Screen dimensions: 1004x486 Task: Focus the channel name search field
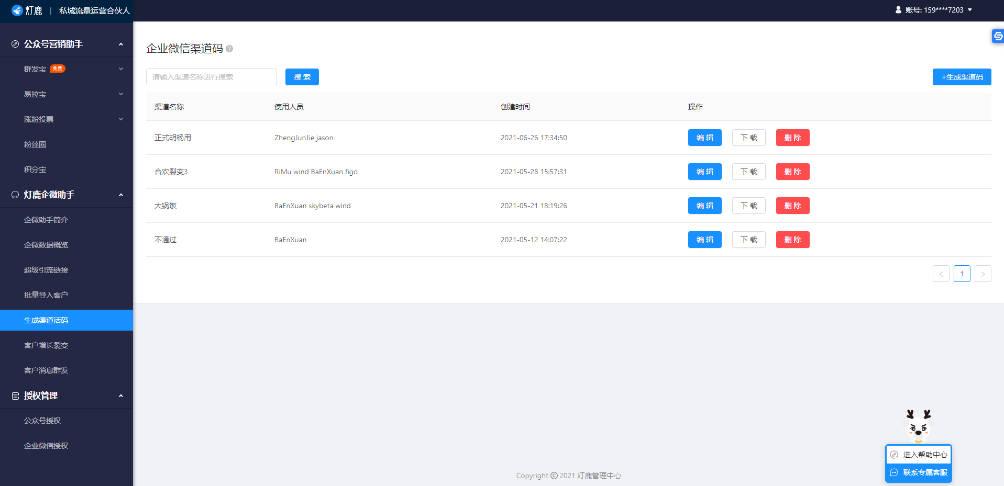212,77
